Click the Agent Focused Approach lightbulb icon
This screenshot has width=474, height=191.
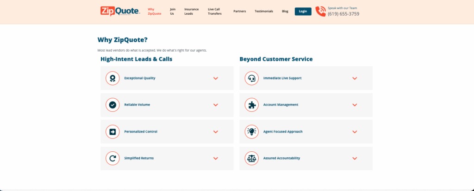(251, 131)
